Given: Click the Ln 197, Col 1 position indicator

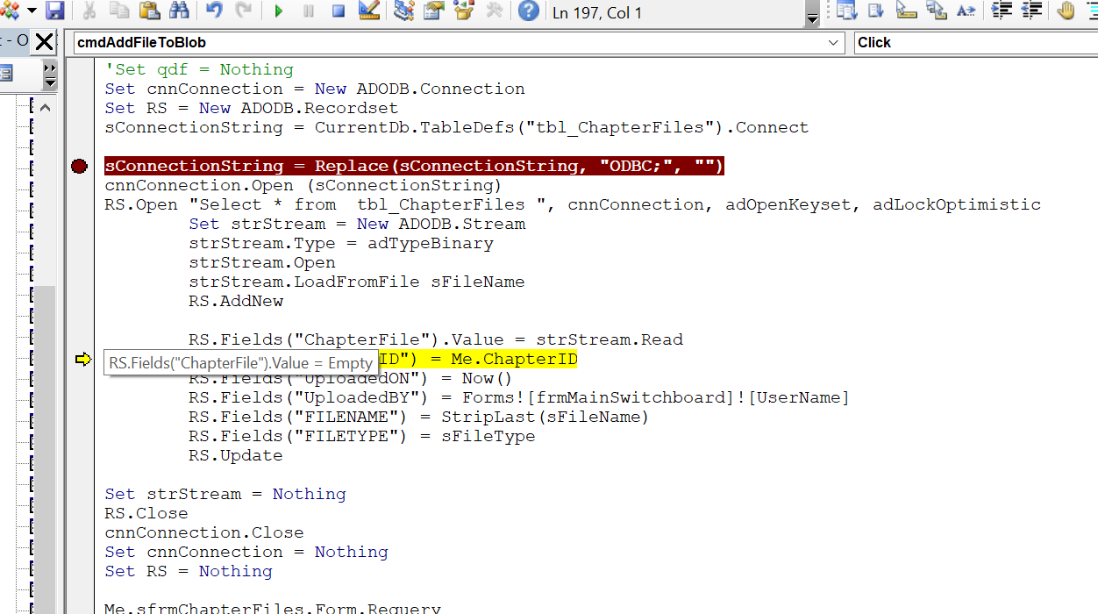Looking at the screenshot, I should click(x=597, y=13).
